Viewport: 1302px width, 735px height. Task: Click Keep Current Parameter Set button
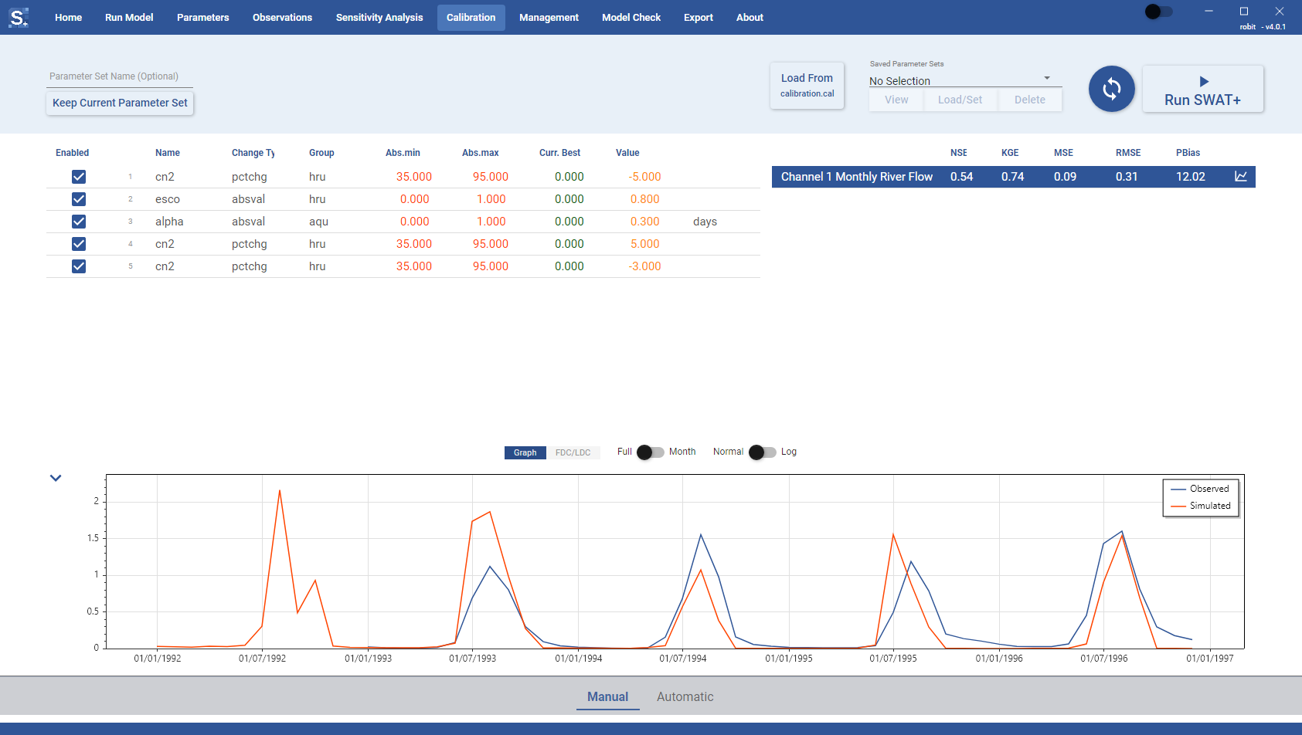point(120,103)
